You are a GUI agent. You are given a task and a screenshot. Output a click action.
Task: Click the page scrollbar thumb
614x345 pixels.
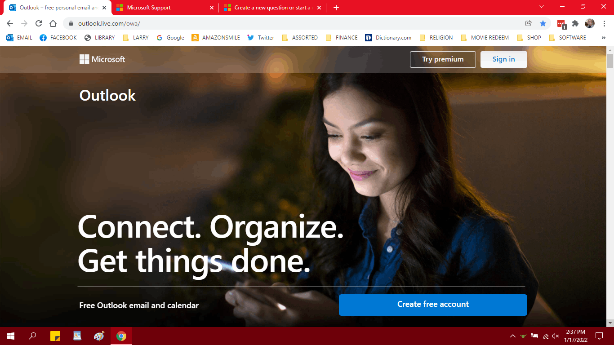(x=610, y=61)
